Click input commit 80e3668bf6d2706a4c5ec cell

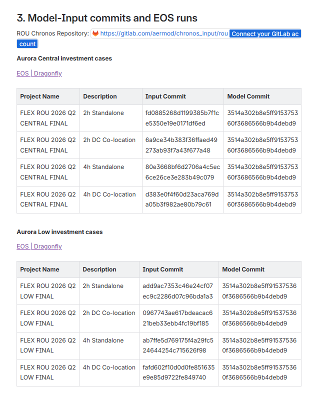pos(183,172)
